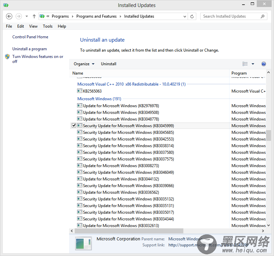
Task: Expand the arrow after Programs and Features
Action: click(x=121, y=16)
